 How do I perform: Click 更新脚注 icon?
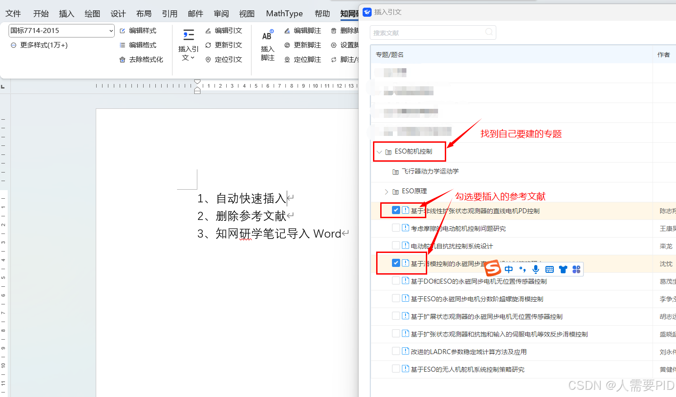point(287,45)
